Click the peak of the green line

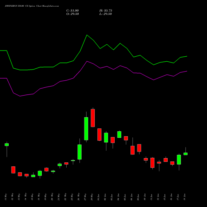pos(87,35)
